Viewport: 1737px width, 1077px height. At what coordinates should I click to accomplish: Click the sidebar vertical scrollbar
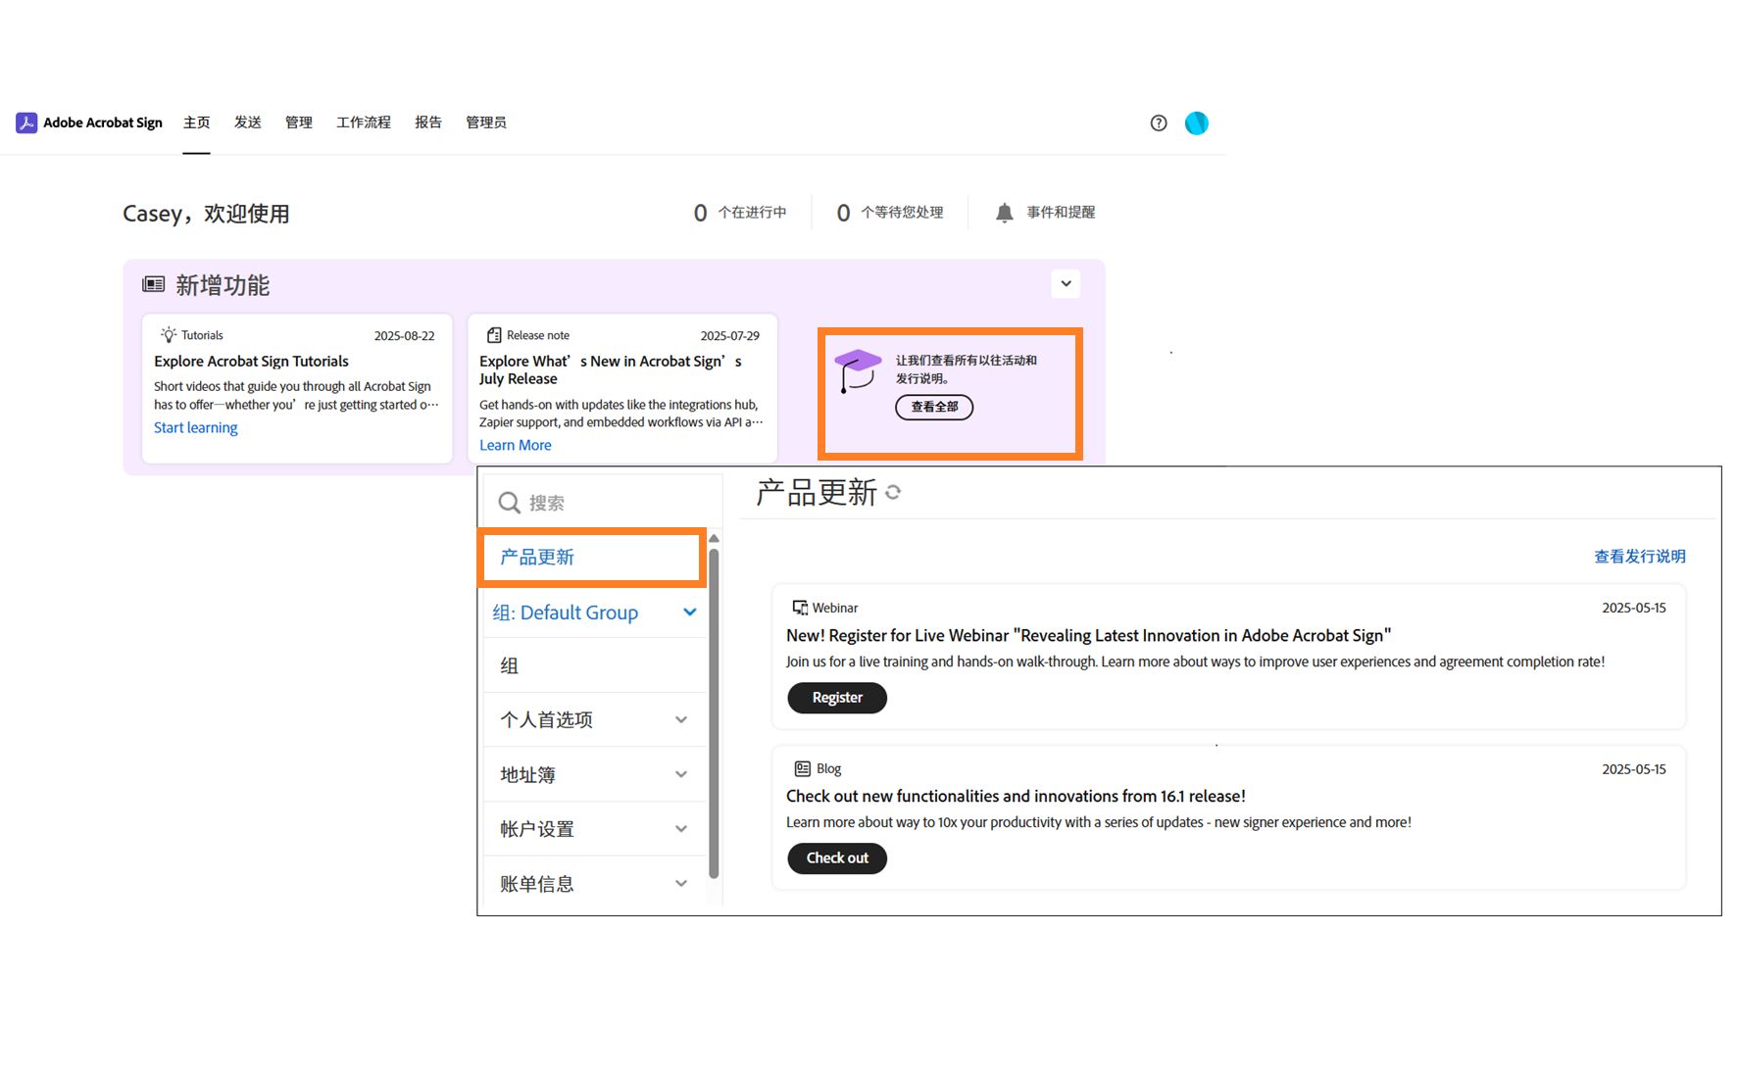pyautogui.click(x=714, y=712)
